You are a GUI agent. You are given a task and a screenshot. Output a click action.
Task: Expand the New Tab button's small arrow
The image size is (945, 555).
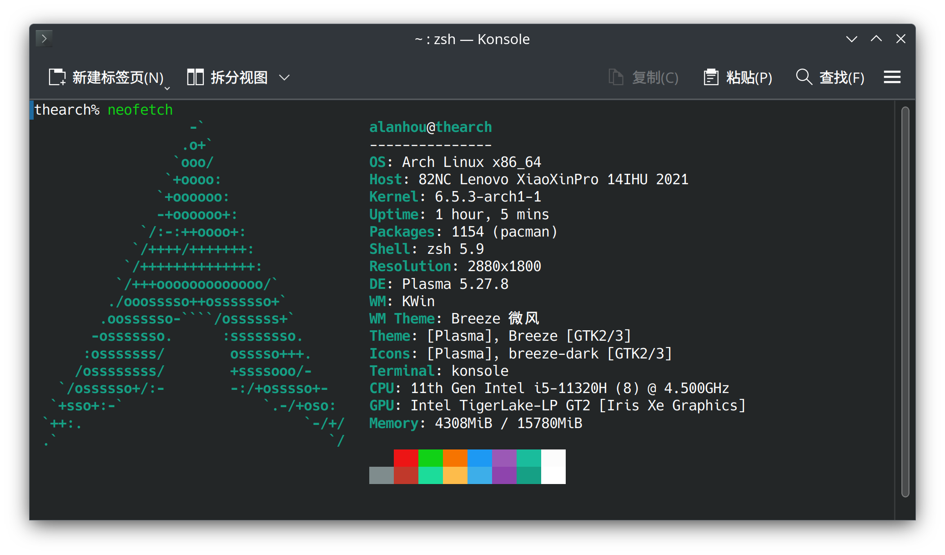click(x=167, y=88)
